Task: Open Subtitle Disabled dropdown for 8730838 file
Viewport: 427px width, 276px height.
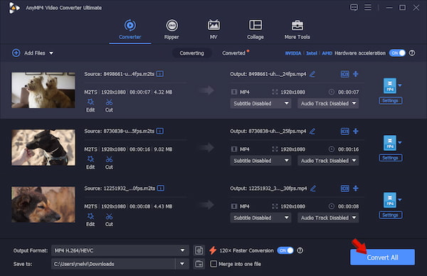Action: click(x=260, y=161)
